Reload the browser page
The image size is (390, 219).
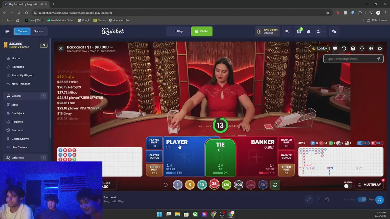19,13
